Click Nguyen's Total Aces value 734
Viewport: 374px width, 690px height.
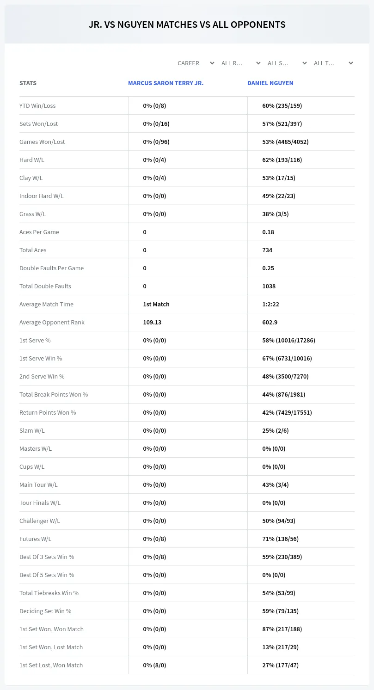tap(267, 250)
